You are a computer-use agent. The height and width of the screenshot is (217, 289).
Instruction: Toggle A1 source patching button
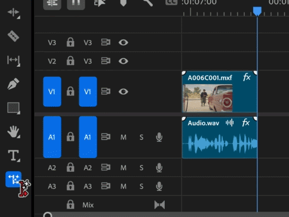coord(52,137)
